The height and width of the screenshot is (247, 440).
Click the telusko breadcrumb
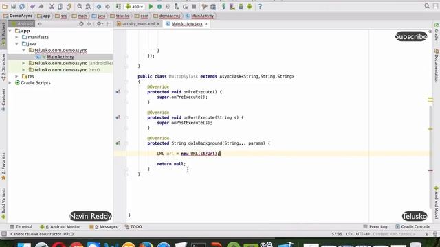120,16
